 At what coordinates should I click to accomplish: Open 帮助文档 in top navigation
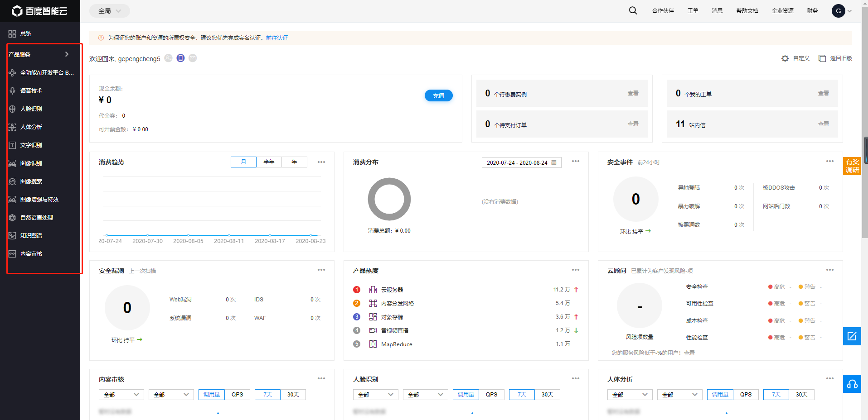tap(747, 11)
